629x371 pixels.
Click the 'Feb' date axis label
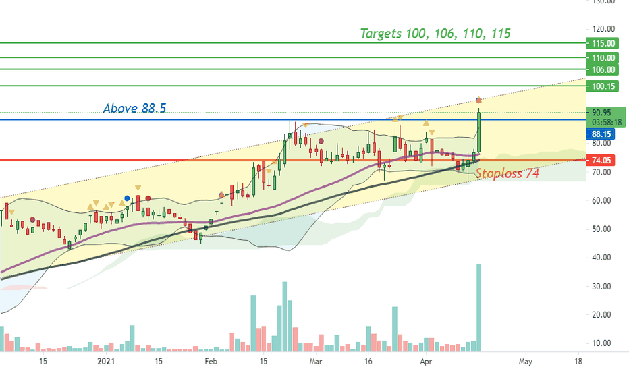pos(211,362)
